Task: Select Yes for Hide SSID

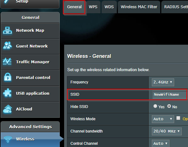Action: 155,106
